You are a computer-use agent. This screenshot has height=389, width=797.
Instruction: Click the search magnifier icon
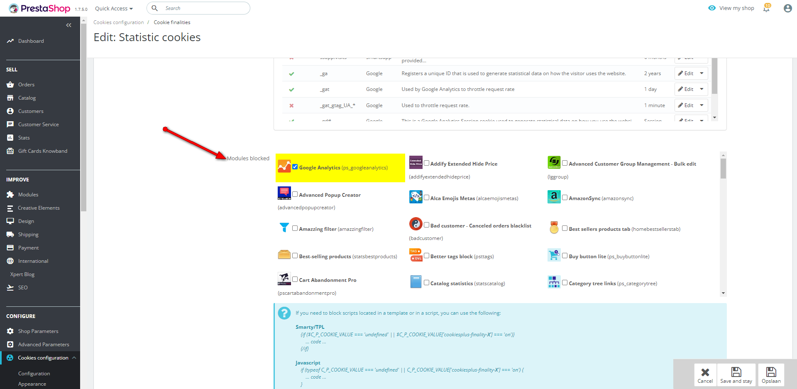[154, 8]
